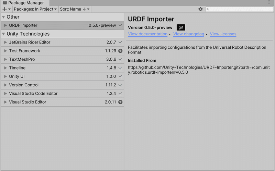This screenshot has height=171, width=275.
Task: Select the Timeline package
Action: coord(62,68)
